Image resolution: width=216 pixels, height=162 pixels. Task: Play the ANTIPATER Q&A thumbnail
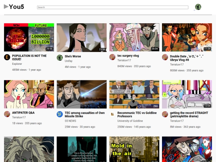(29, 94)
